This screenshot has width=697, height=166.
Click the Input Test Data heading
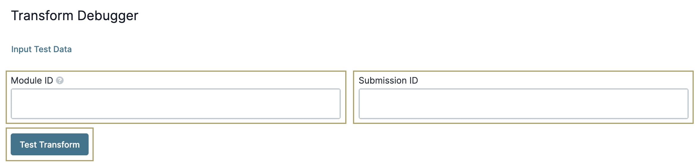41,49
